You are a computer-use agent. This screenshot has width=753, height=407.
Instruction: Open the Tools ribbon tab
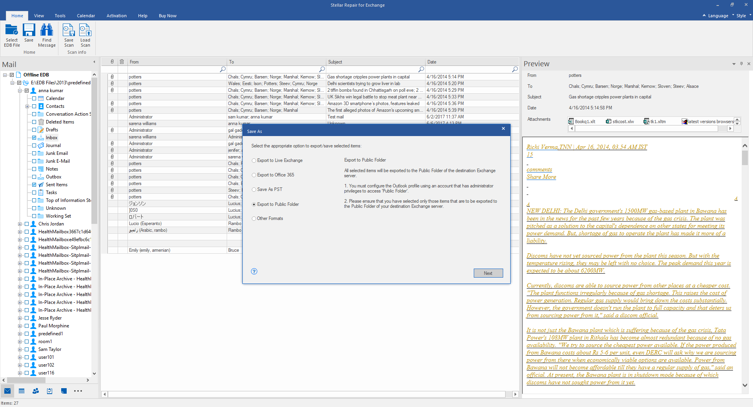[60, 16]
